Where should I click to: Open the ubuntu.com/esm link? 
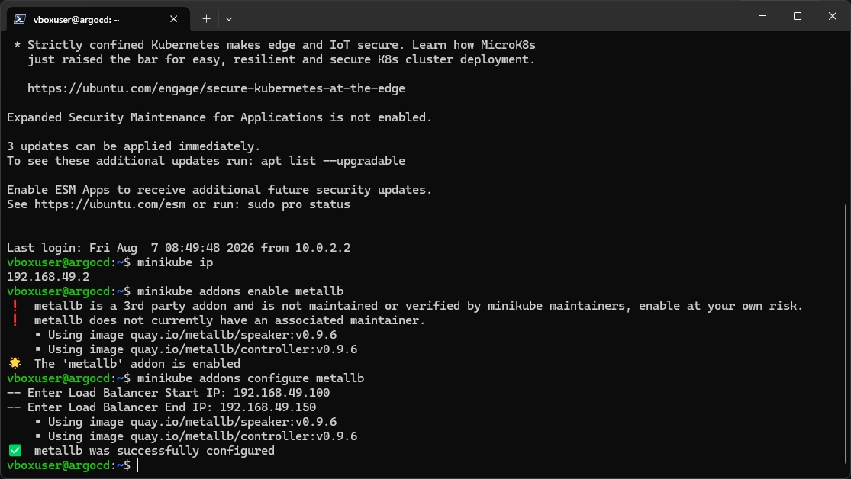pyautogui.click(x=110, y=204)
